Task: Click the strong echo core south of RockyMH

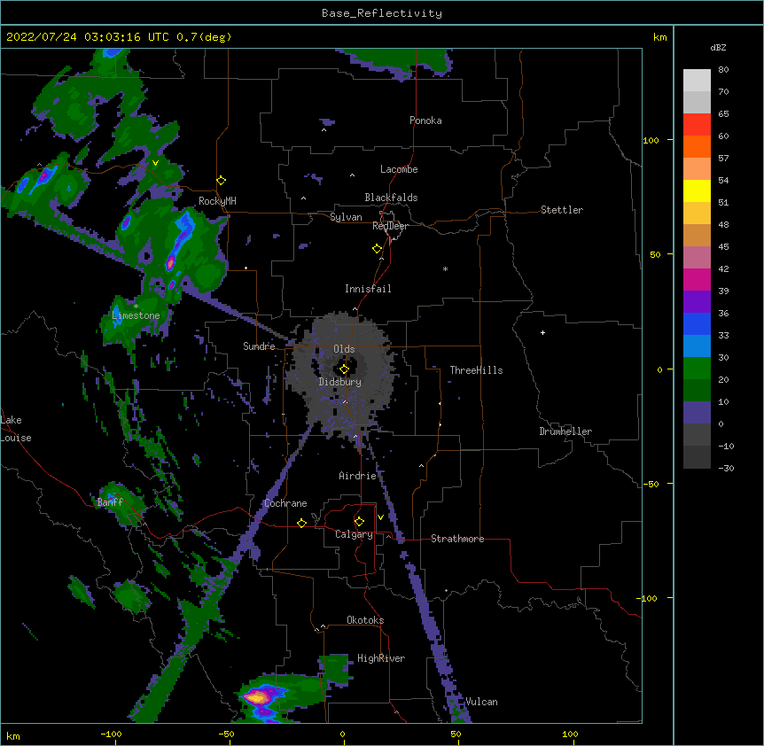Action: pyautogui.click(x=170, y=263)
